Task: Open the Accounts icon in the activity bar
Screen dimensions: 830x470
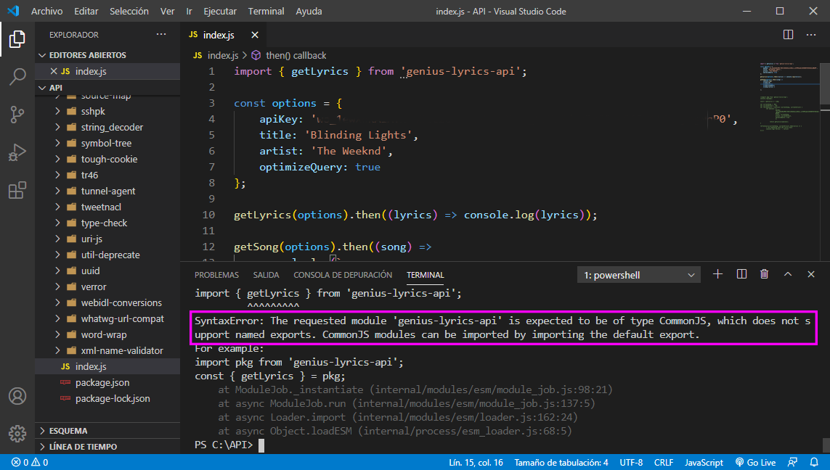Action: [x=17, y=395]
